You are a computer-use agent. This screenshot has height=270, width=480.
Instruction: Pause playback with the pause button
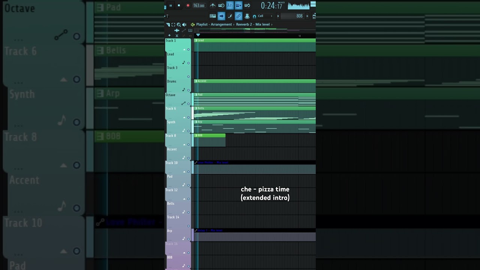tap(171, 5)
